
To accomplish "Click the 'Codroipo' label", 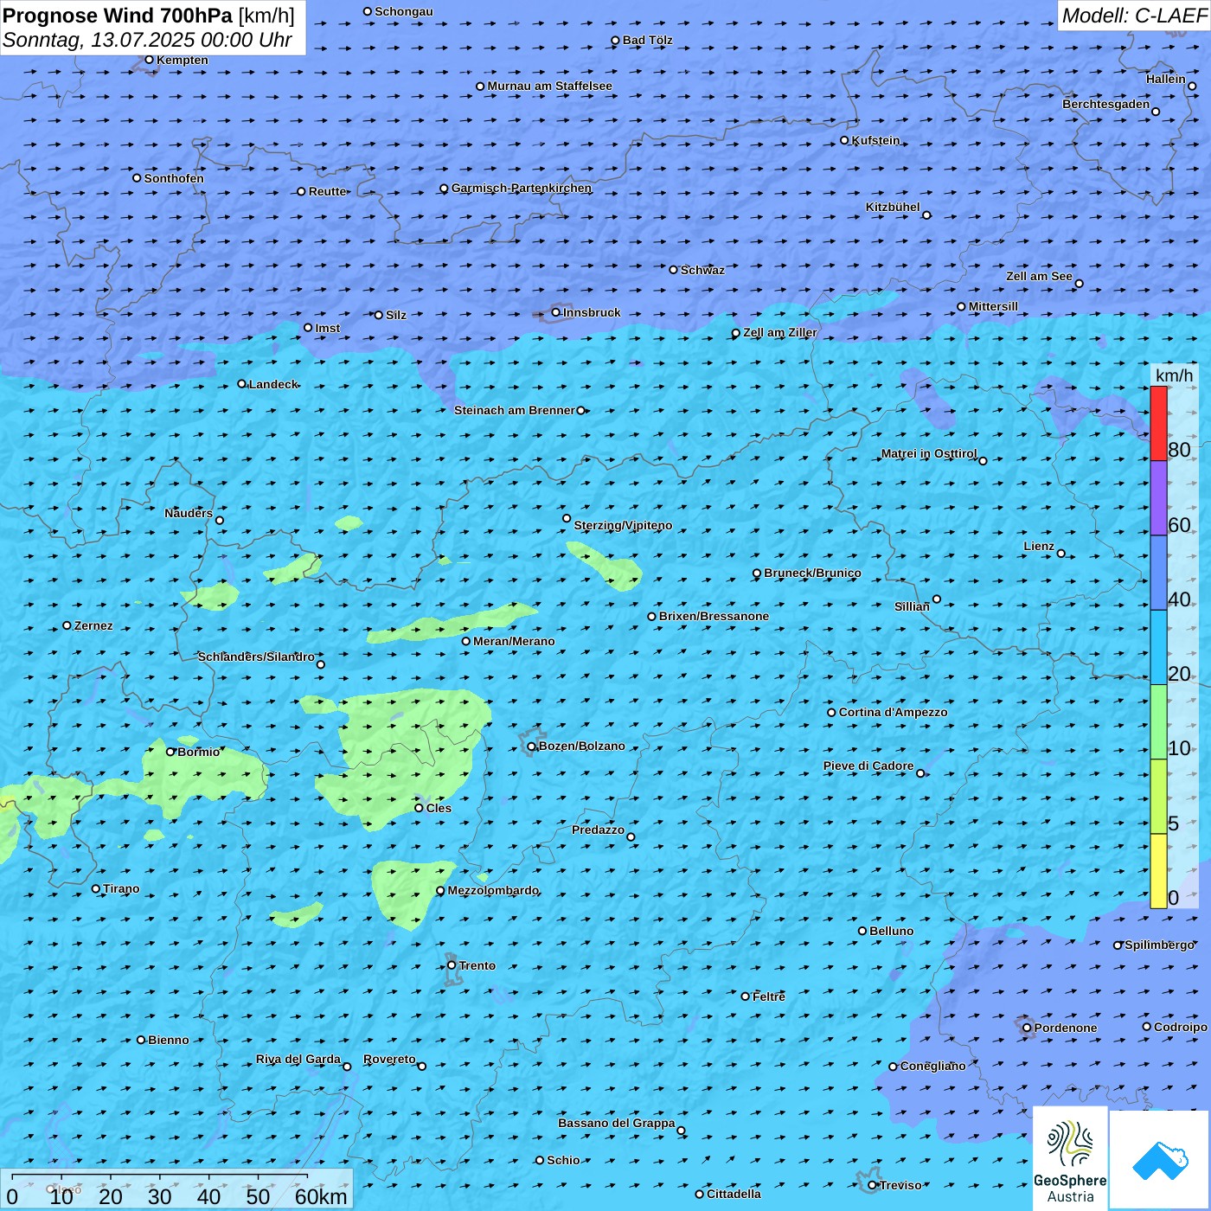I will 1181,1027.
